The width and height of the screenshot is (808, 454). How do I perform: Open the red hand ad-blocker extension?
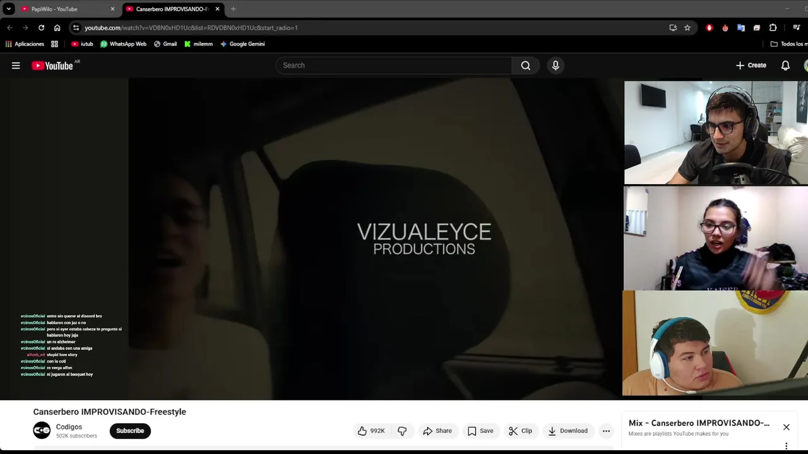pos(710,28)
